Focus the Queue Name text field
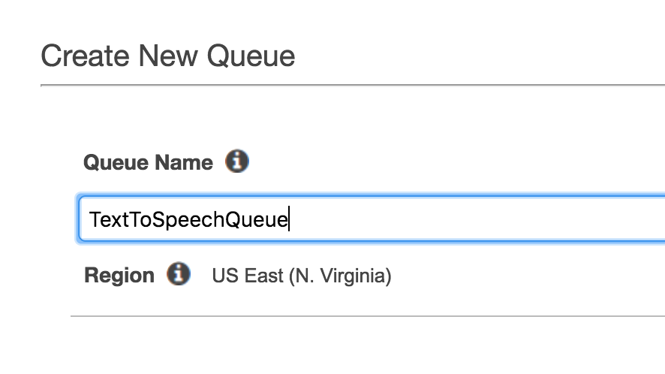This screenshot has width=665, height=374. click(372, 219)
